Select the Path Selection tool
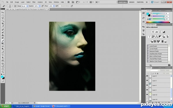173x108 pixels. click(x=3, y=58)
